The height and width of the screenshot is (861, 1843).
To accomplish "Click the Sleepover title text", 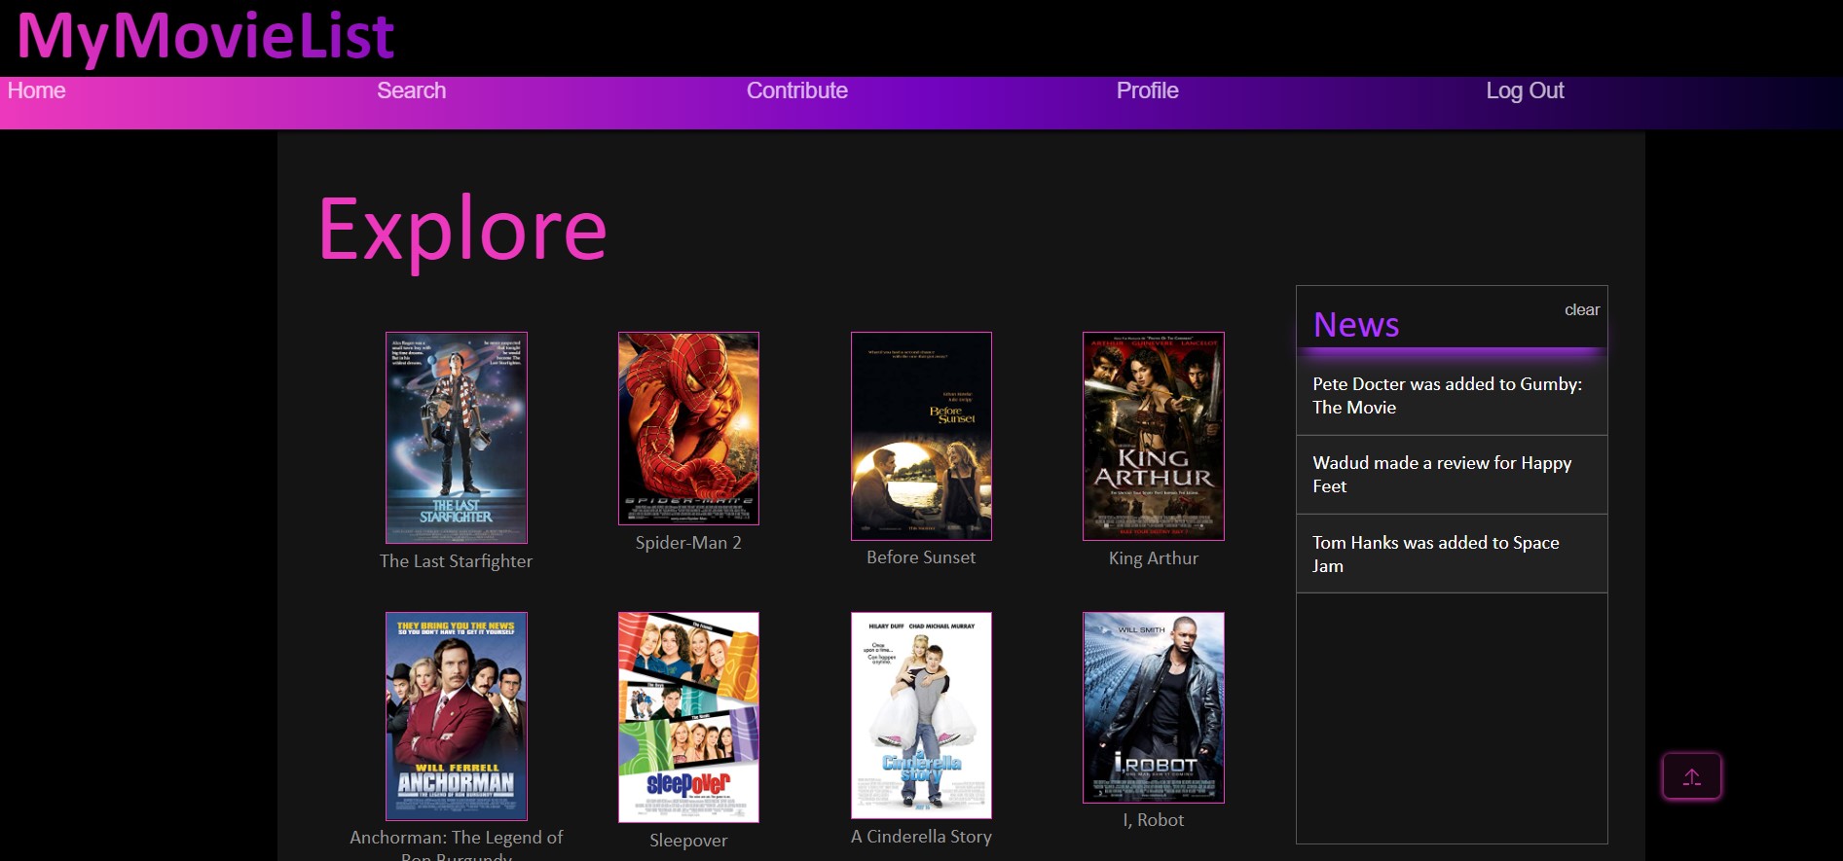I will point(688,841).
